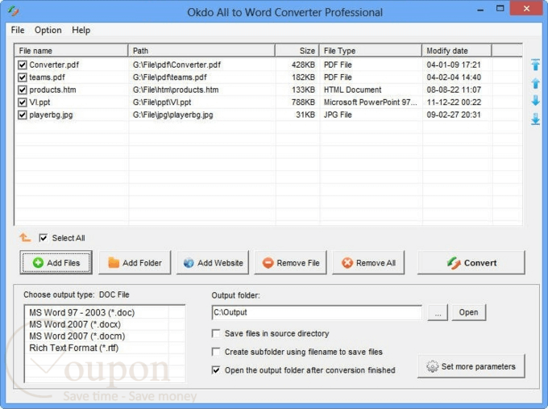This screenshot has width=548, height=409.
Task: Click the Add Website button
Action: pos(213,262)
